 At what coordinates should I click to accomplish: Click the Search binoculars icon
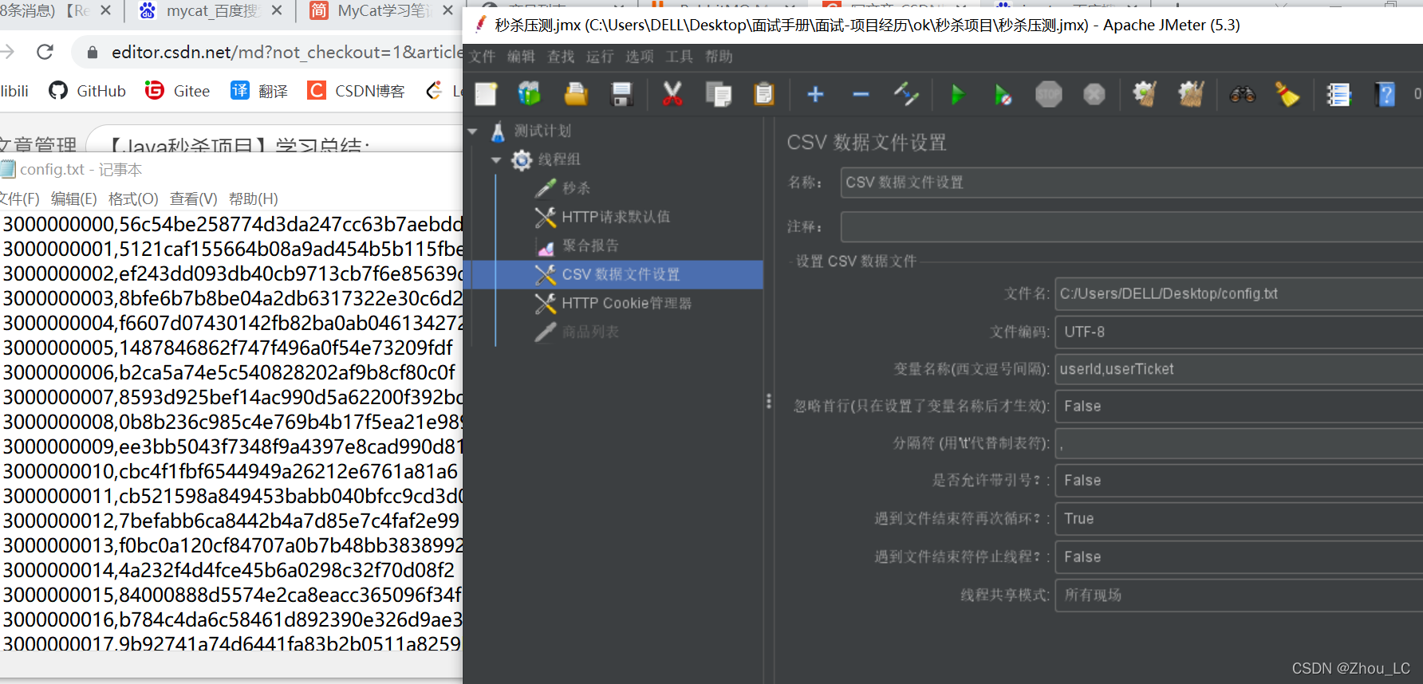click(1243, 94)
